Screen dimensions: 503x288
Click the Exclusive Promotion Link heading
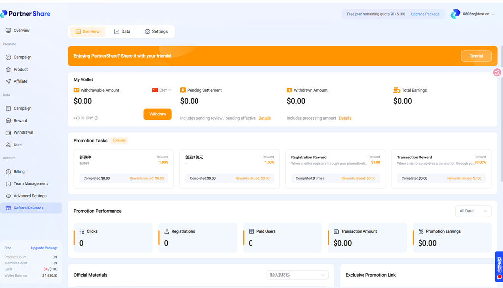pyautogui.click(x=370, y=275)
